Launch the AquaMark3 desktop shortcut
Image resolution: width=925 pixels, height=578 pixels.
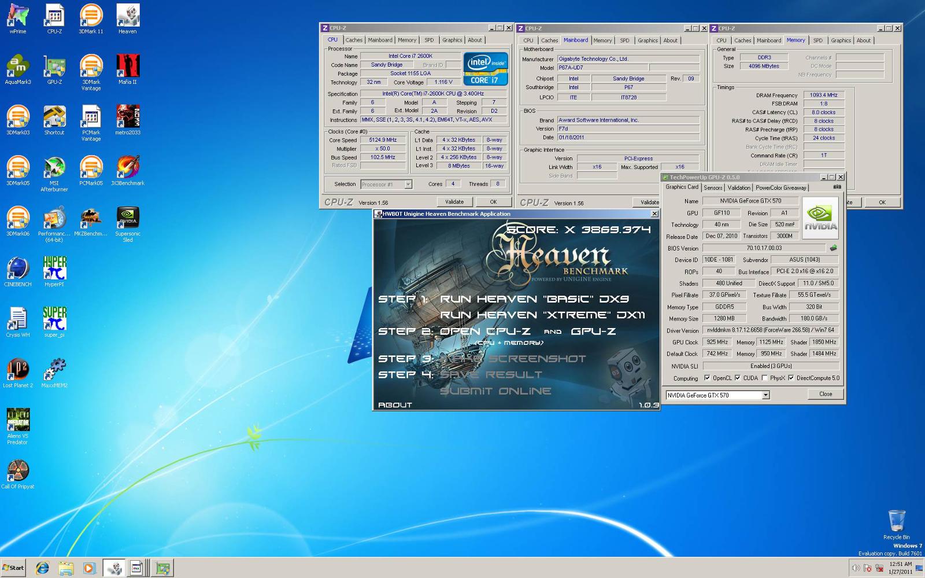pyautogui.click(x=18, y=69)
